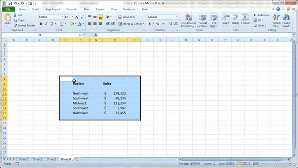
Task: Toggle Italic formatting
Action: (x=46, y=24)
